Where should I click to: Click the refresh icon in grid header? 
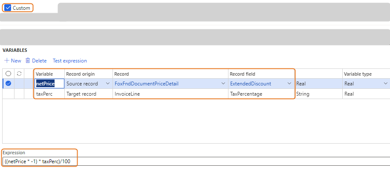tap(19, 74)
